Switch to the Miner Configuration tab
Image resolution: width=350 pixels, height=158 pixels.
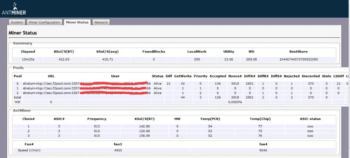pyautogui.click(x=44, y=22)
